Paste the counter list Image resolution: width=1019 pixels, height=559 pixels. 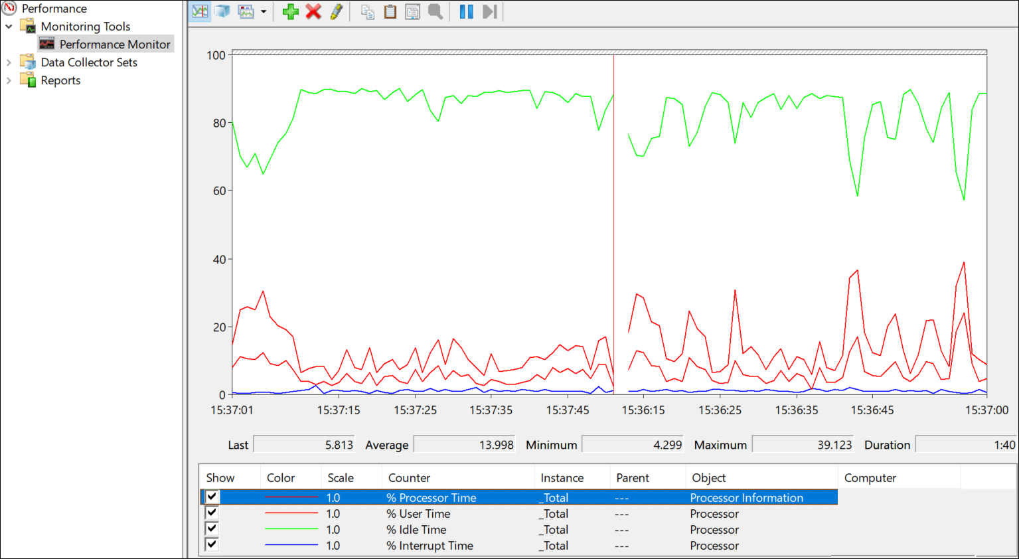point(390,11)
